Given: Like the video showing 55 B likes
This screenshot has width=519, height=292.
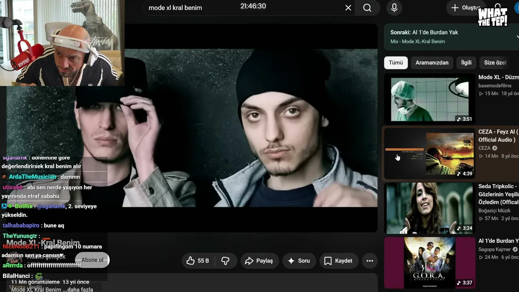Looking at the screenshot, I should click(197, 261).
